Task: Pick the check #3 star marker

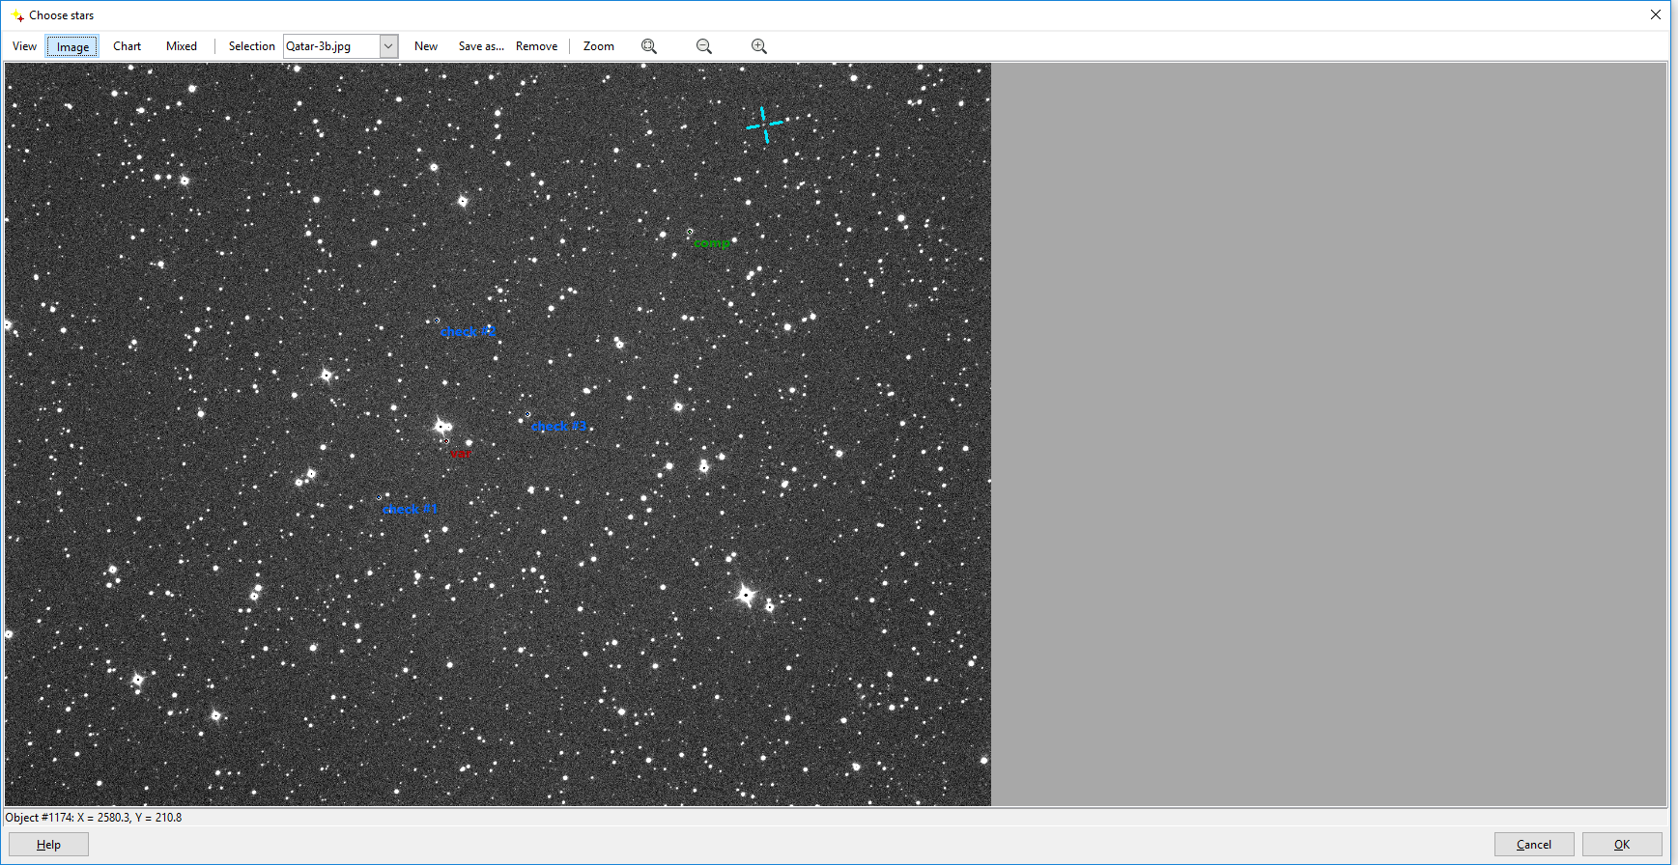Action: pyautogui.click(x=527, y=414)
